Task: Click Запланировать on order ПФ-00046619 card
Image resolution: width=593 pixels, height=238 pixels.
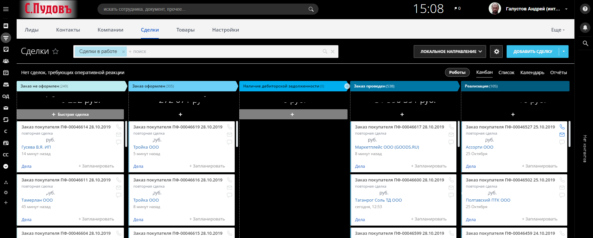Action: 207,166
